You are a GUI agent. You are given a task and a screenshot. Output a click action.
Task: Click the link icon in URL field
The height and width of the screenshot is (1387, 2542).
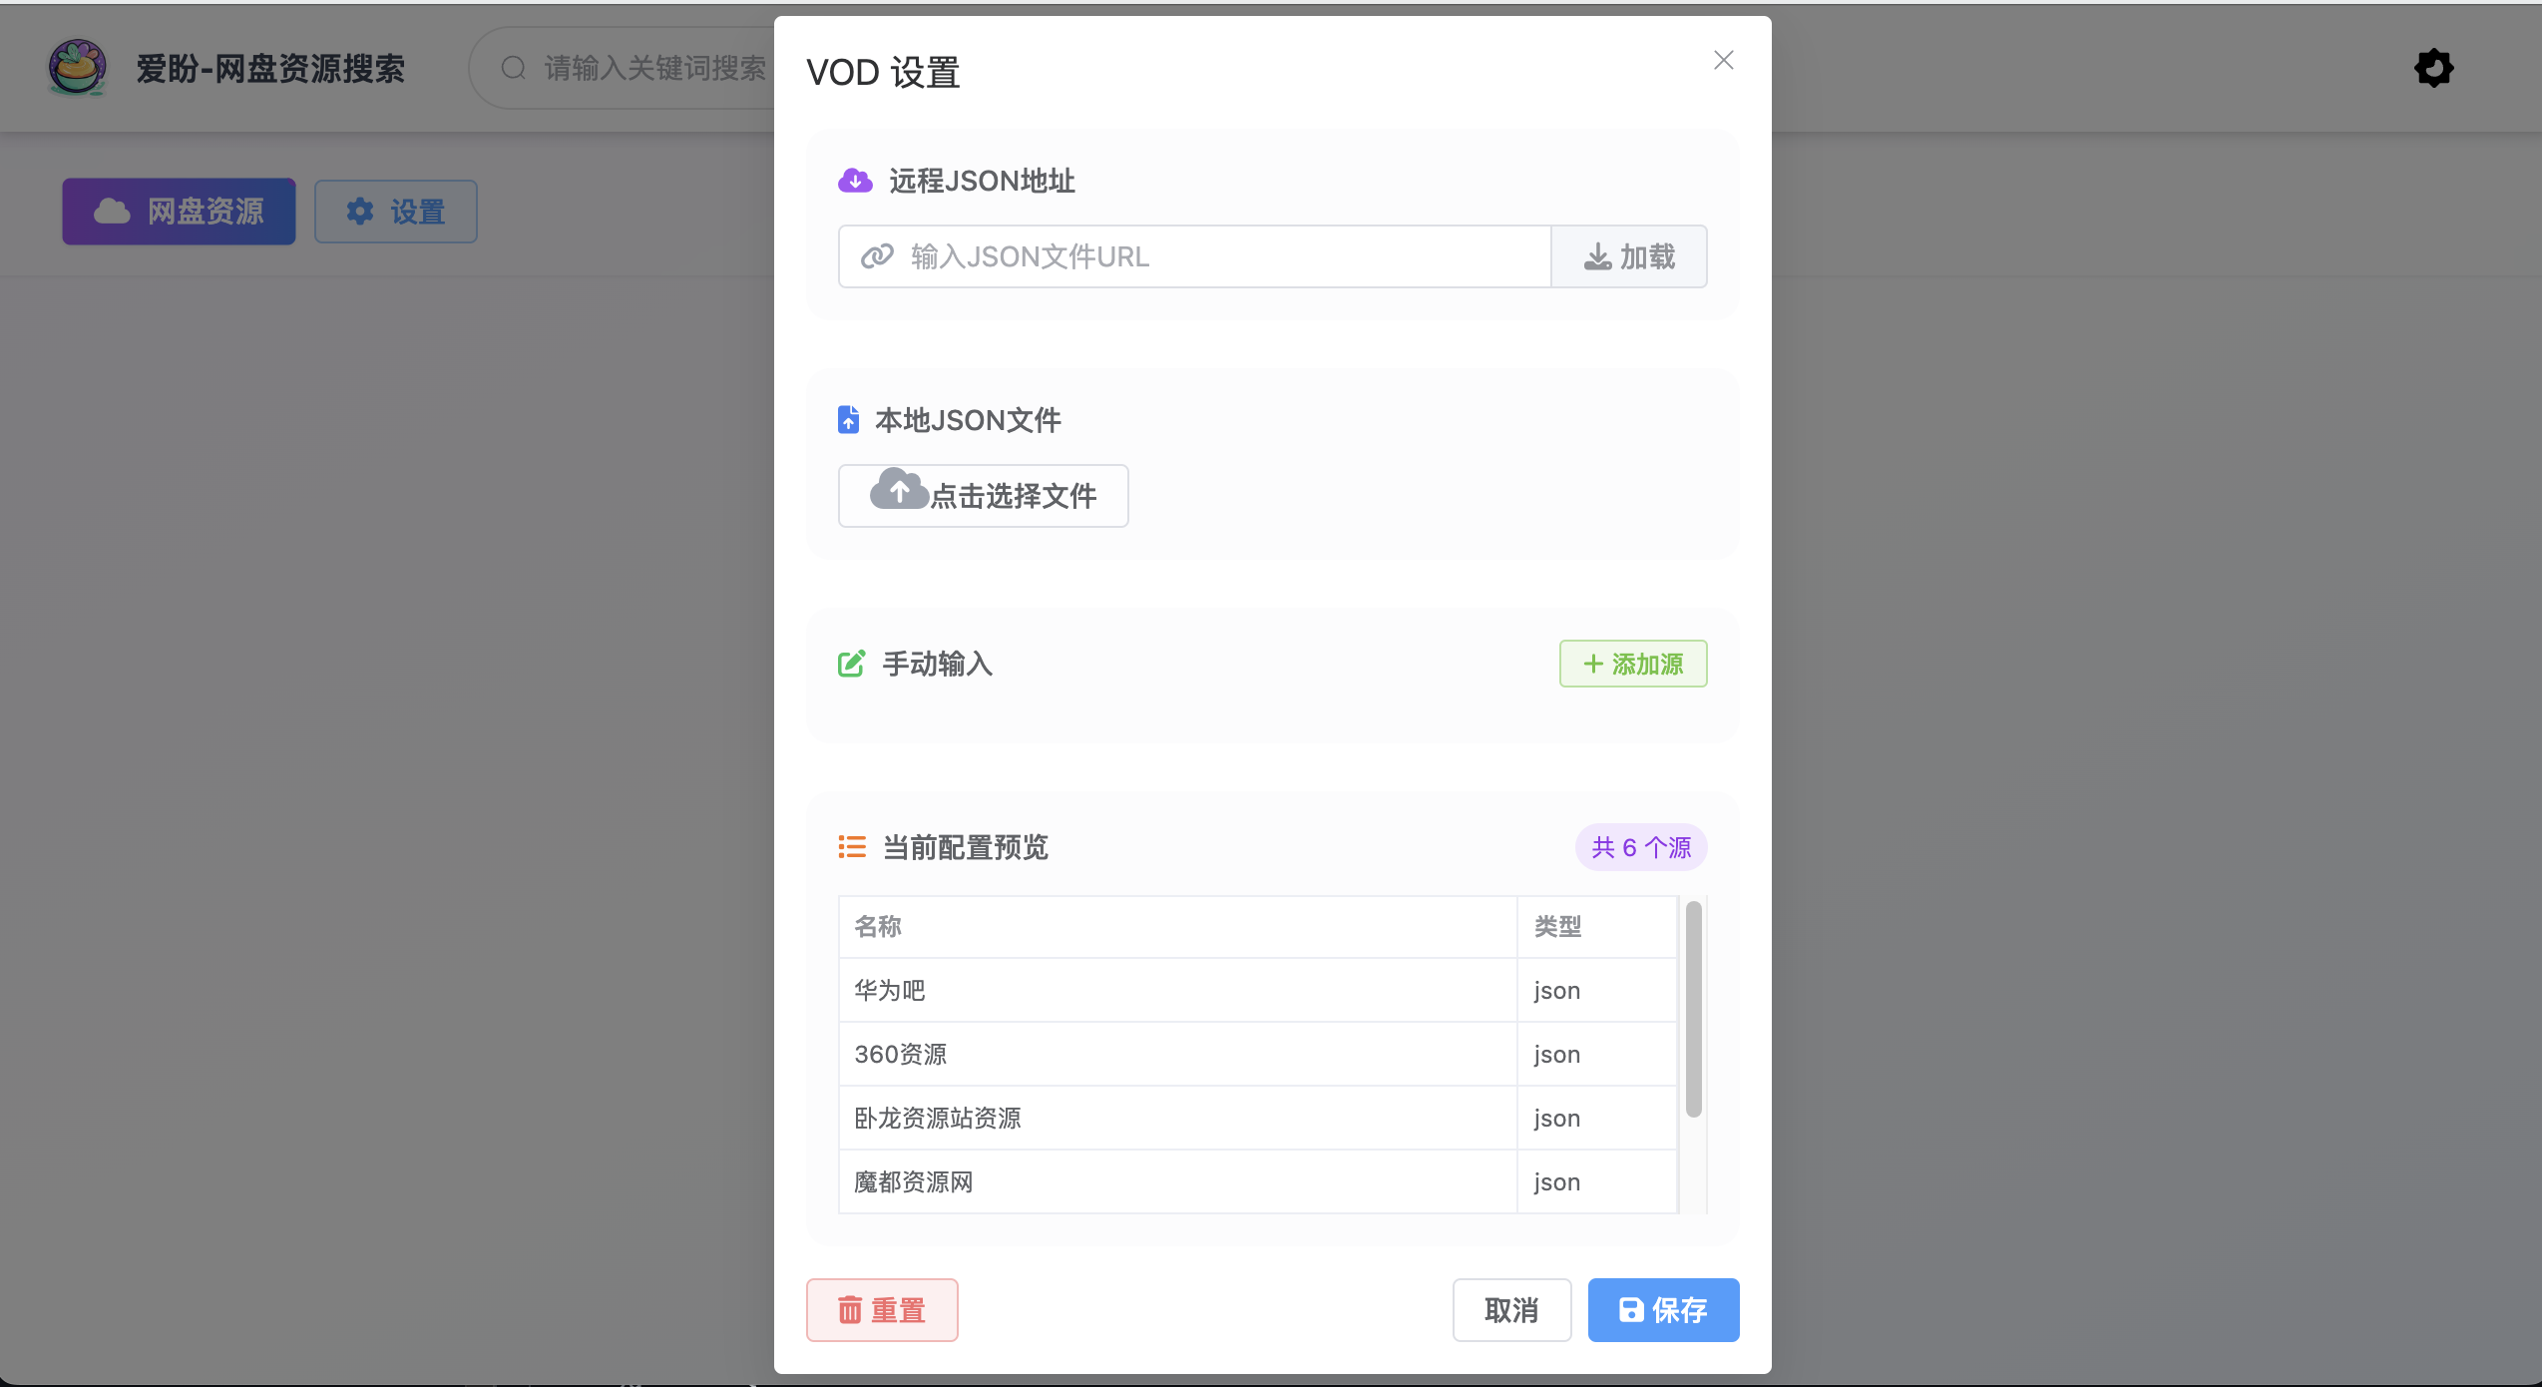tap(877, 257)
